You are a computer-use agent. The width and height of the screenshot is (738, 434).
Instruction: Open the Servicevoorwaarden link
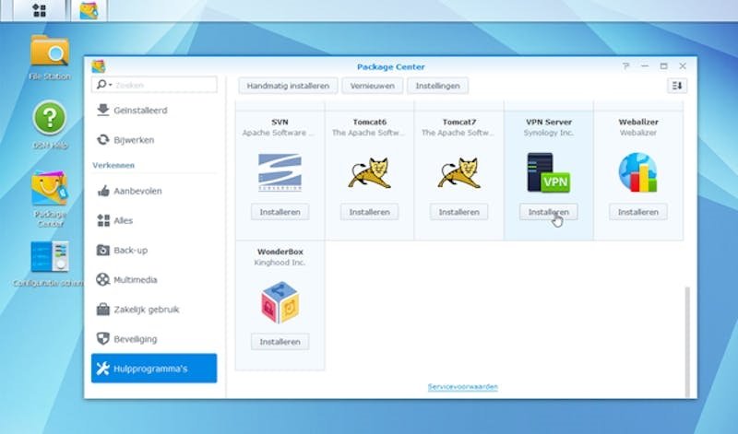463,386
